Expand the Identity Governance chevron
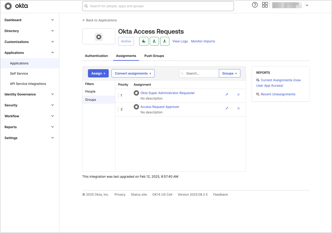This screenshot has width=332, height=233. coord(52,94)
